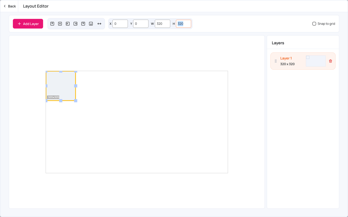Click the "320 x 320" text under Layer 1

point(287,64)
